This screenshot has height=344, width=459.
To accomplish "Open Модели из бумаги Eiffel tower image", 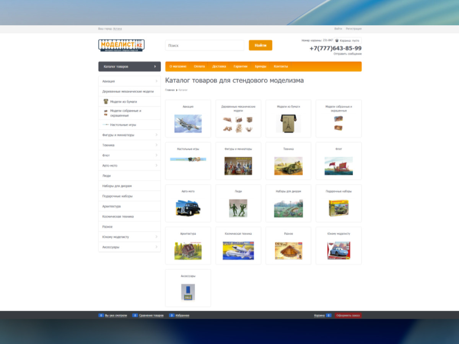I will click(x=288, y=123).
